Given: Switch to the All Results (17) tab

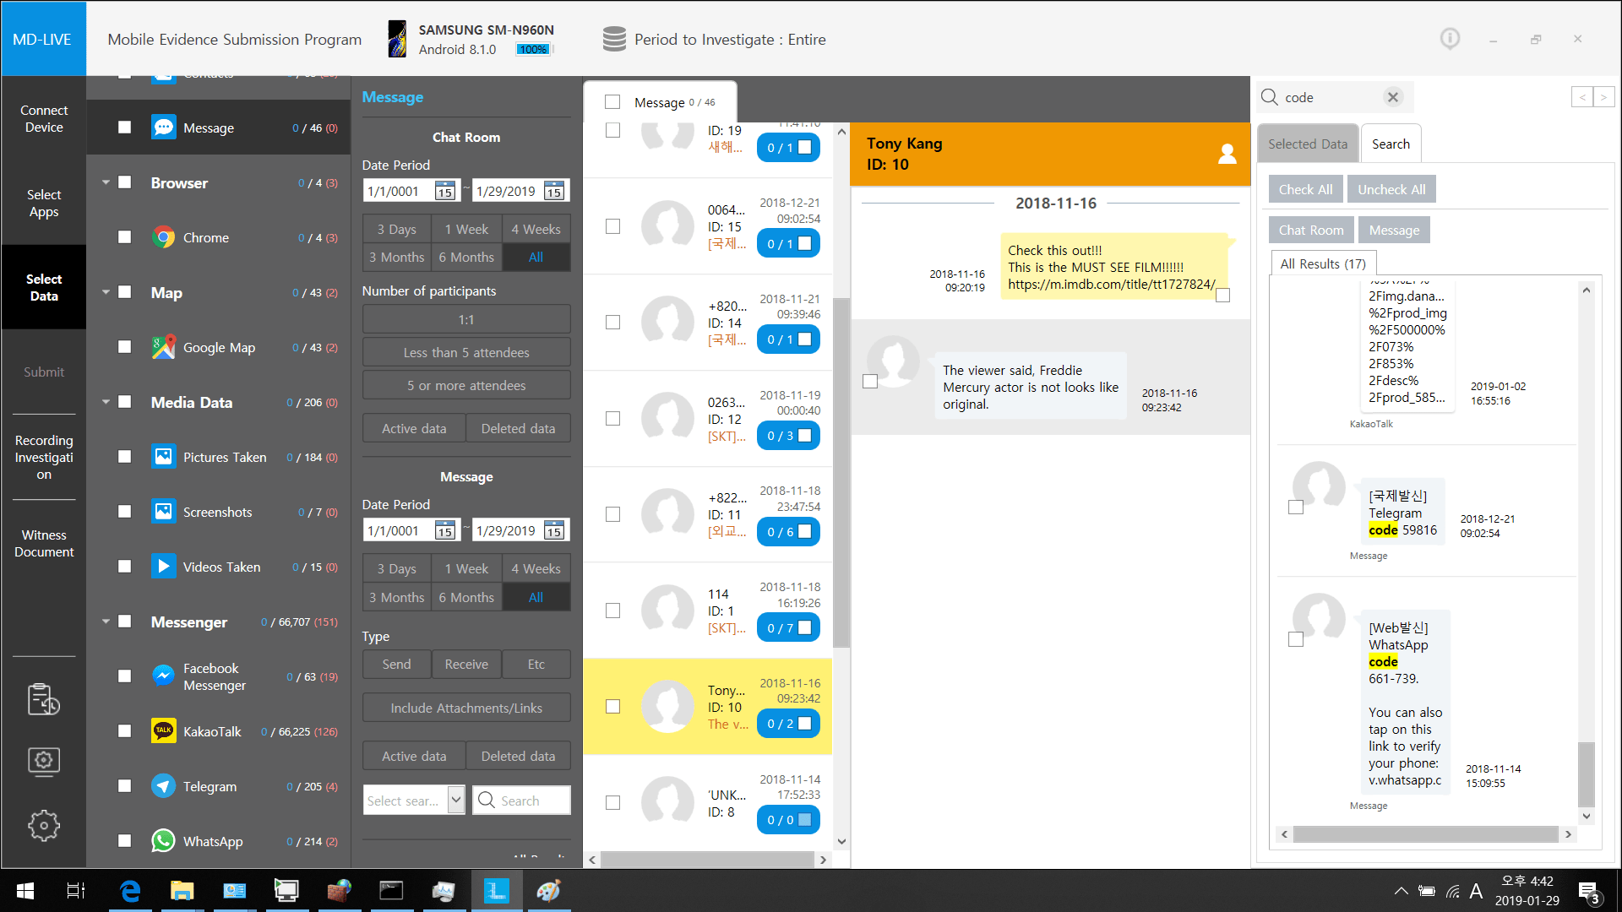Looking at the screenshot, I should coord(1323,263).
